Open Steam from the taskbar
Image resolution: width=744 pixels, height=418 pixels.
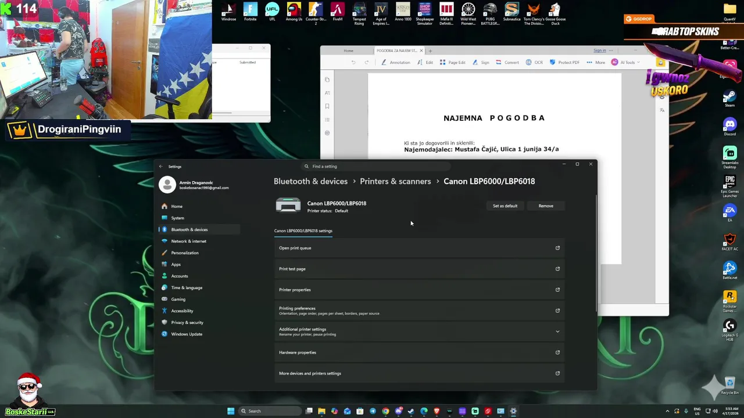411,411
